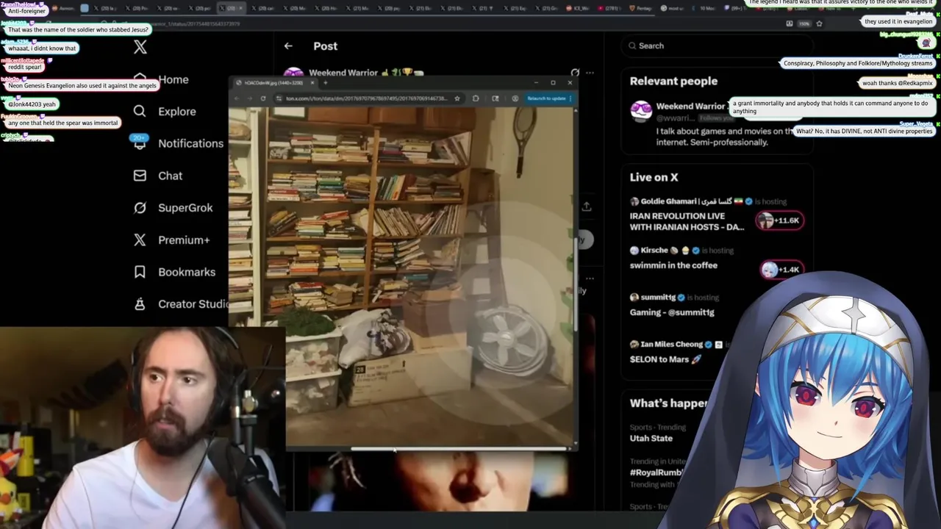Join the +1.4K listeners badge

[x=781, y=270]
